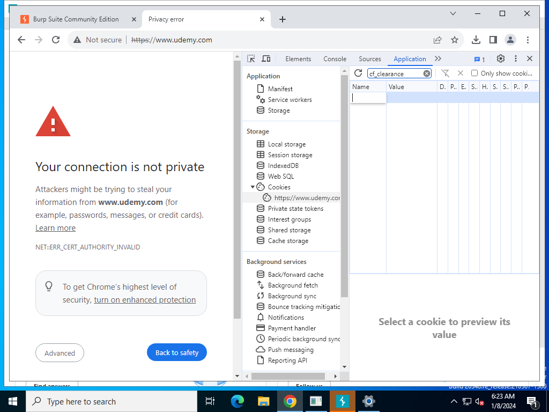
Task: Click Back to safety button
Action: pos(177,352)
